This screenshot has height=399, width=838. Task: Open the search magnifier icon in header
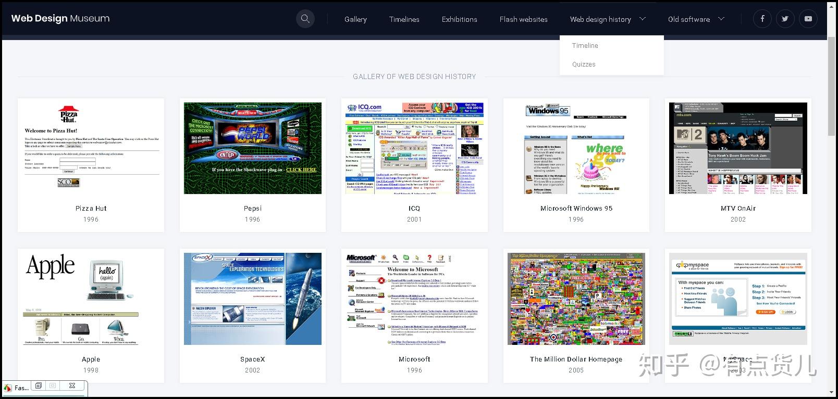[x=305, y=19]
